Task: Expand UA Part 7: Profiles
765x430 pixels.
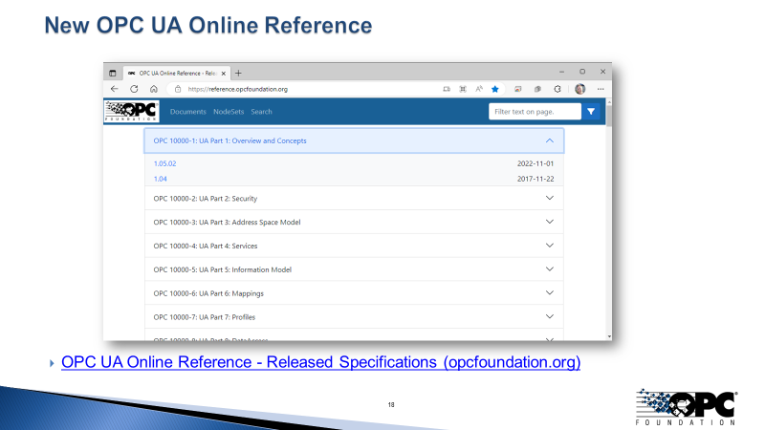Action: pos(354,317)
